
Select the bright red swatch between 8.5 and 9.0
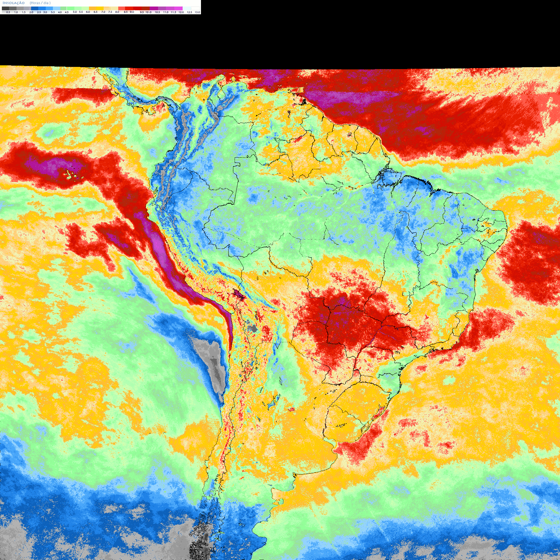click(x=129, y=8)
